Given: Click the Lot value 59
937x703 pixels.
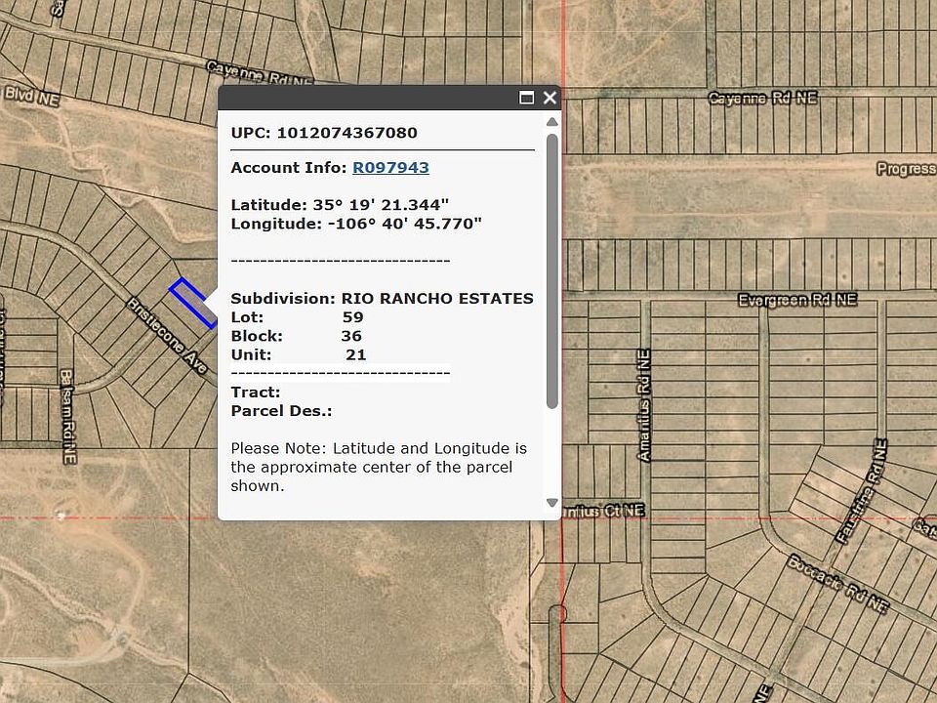Looking at the screenshot, I should click(353, 316).
